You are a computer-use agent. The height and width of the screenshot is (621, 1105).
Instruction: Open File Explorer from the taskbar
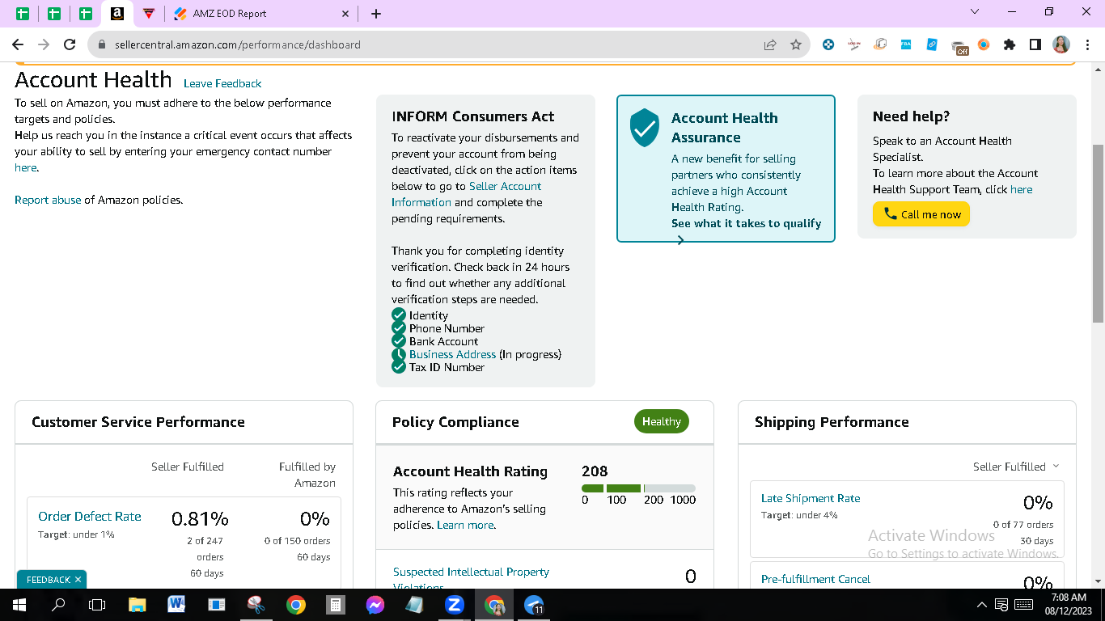coord(137,605)
